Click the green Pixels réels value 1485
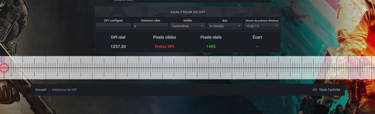The width and height of the screenshot is (375, 114). pos(211,47)
